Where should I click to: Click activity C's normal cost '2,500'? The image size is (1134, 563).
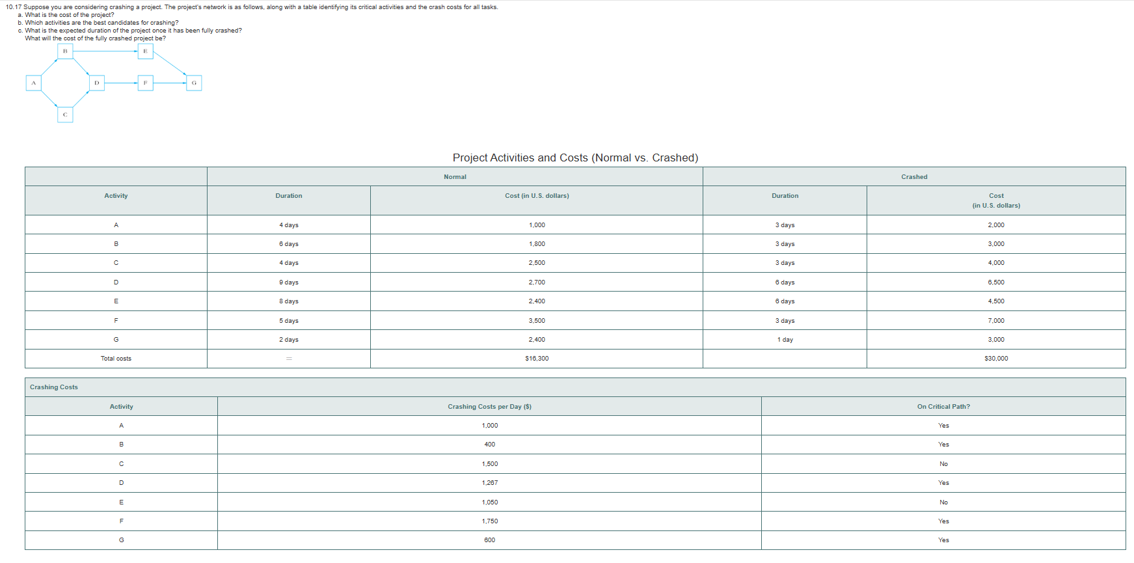coord(537,263)
